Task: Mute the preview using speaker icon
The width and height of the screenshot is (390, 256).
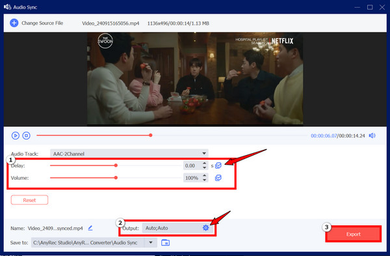Action: point(372,135)
